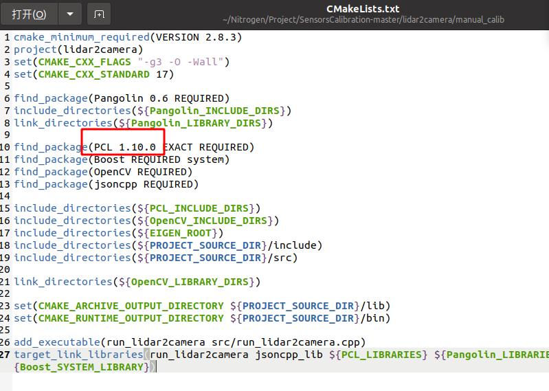Image resolution: width=549 pixels, height=391 pixels.
Task: Click OpenCV_LIBRARY_DIRS on line 21
Action: 190,282
